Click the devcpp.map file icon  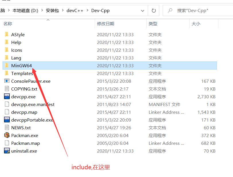pyautogui.click(x=7, y=112)
